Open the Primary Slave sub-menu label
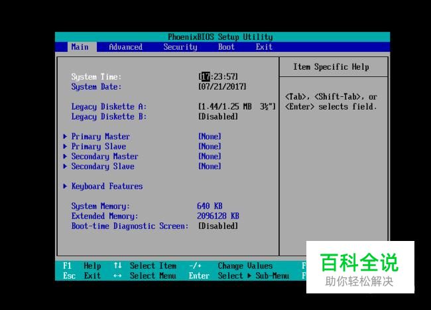The height and width of the screenshot is (310, 431). click(x=99, y=146)
